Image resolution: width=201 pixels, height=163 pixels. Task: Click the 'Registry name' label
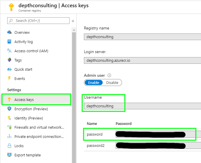point(97,28)
